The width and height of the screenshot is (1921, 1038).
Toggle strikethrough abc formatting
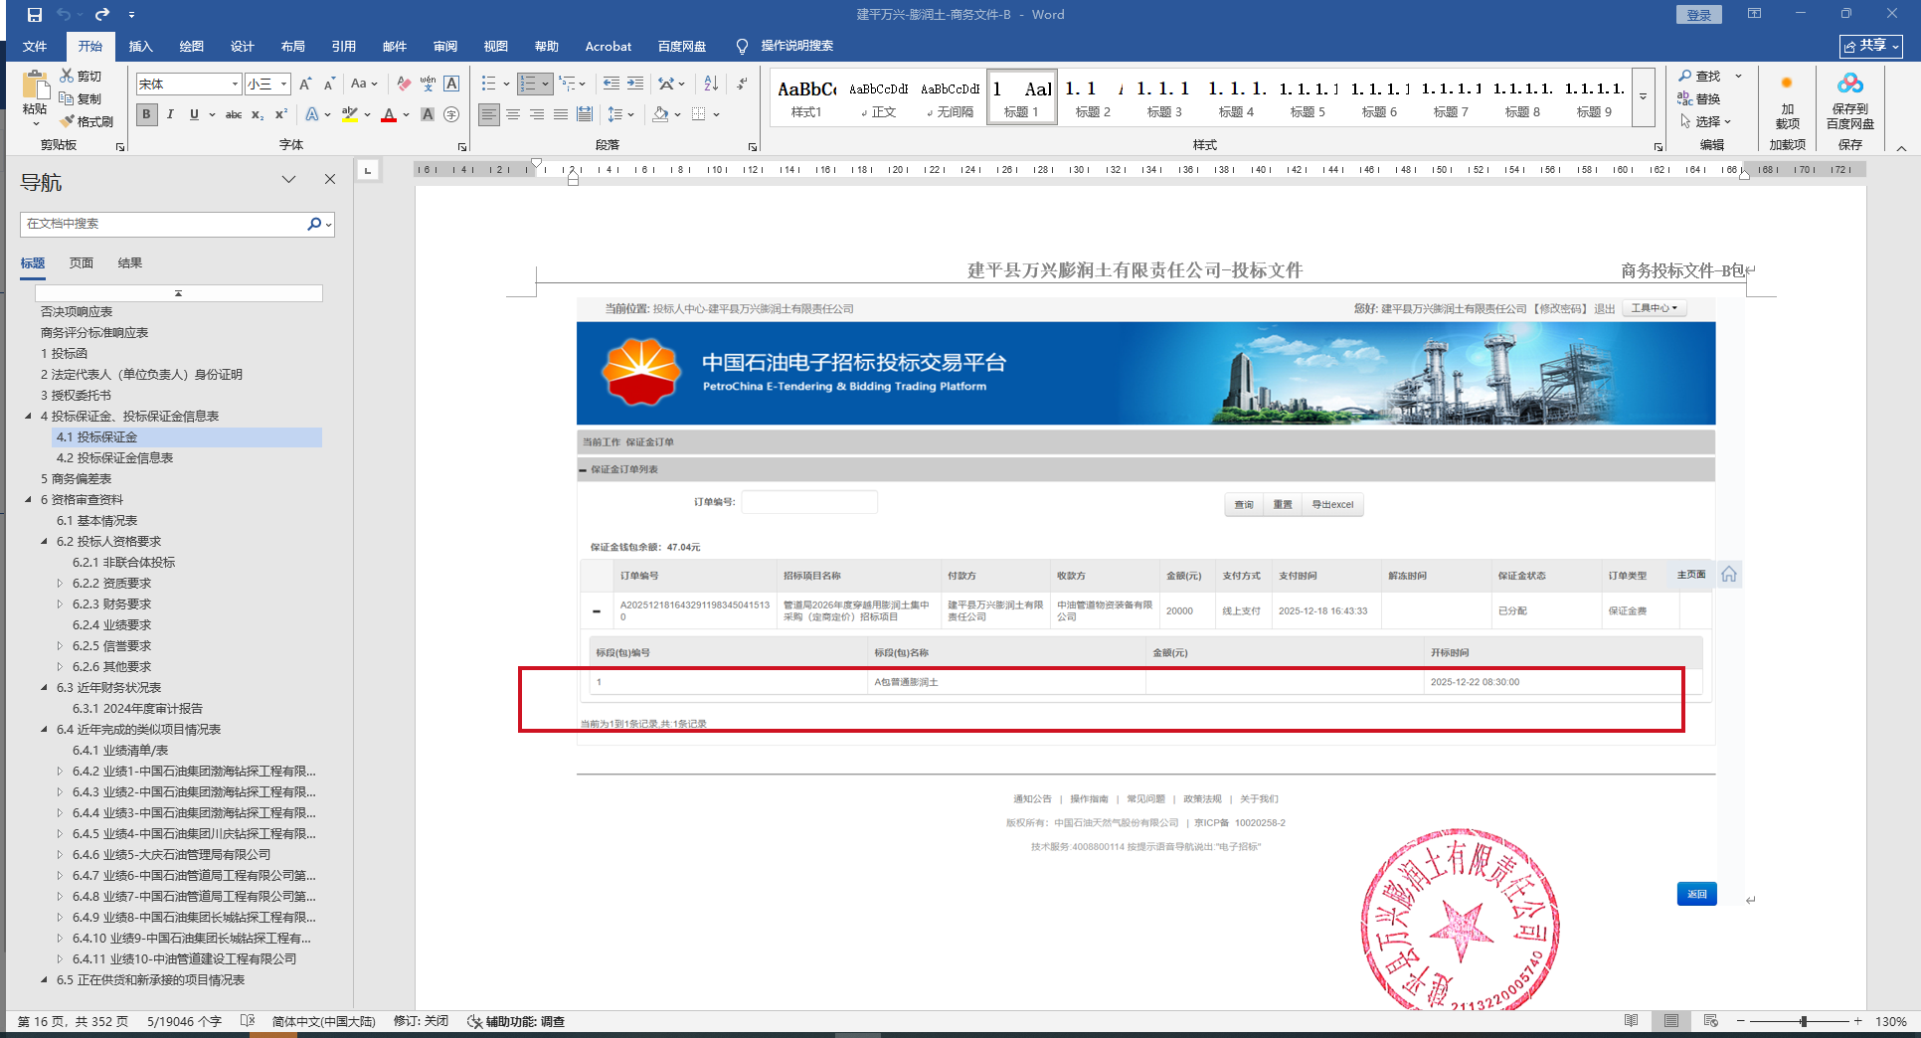tap(234, 114)
